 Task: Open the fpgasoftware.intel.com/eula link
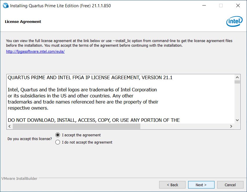[x=35, y=51]
